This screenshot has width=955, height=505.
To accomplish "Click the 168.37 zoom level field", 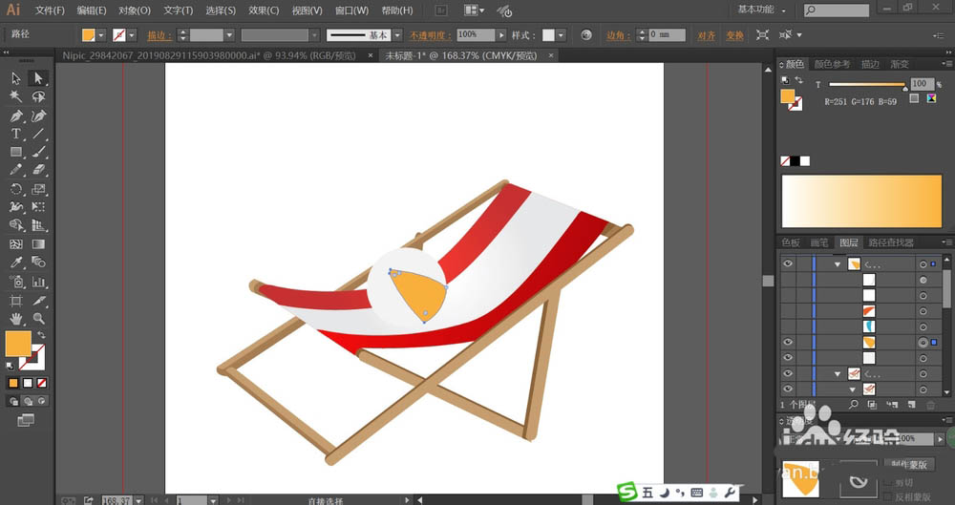I will 116,500.
